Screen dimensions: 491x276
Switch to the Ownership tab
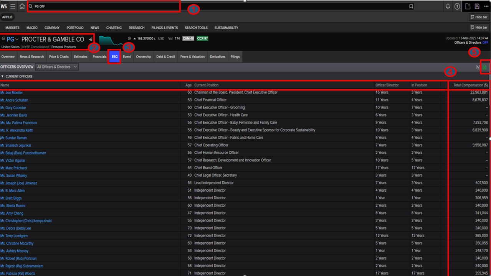pos(144,57)
